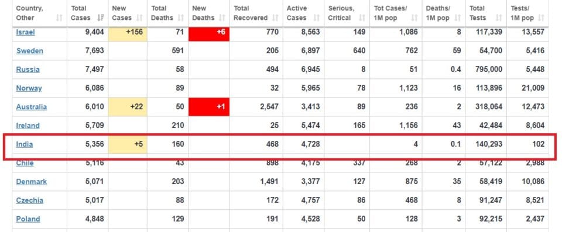562x232 pixels.
Task: Open the Sweden country link
Action: click(29, 50)
